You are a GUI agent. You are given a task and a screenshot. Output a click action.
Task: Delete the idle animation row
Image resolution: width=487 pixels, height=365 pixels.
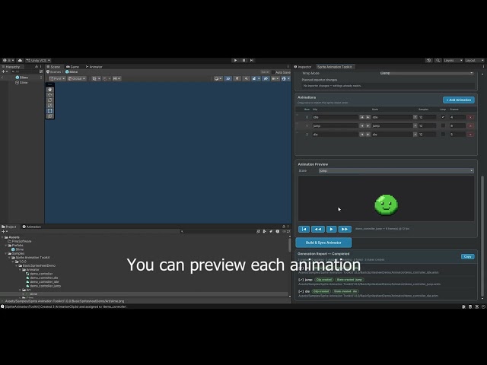[470, 117]
